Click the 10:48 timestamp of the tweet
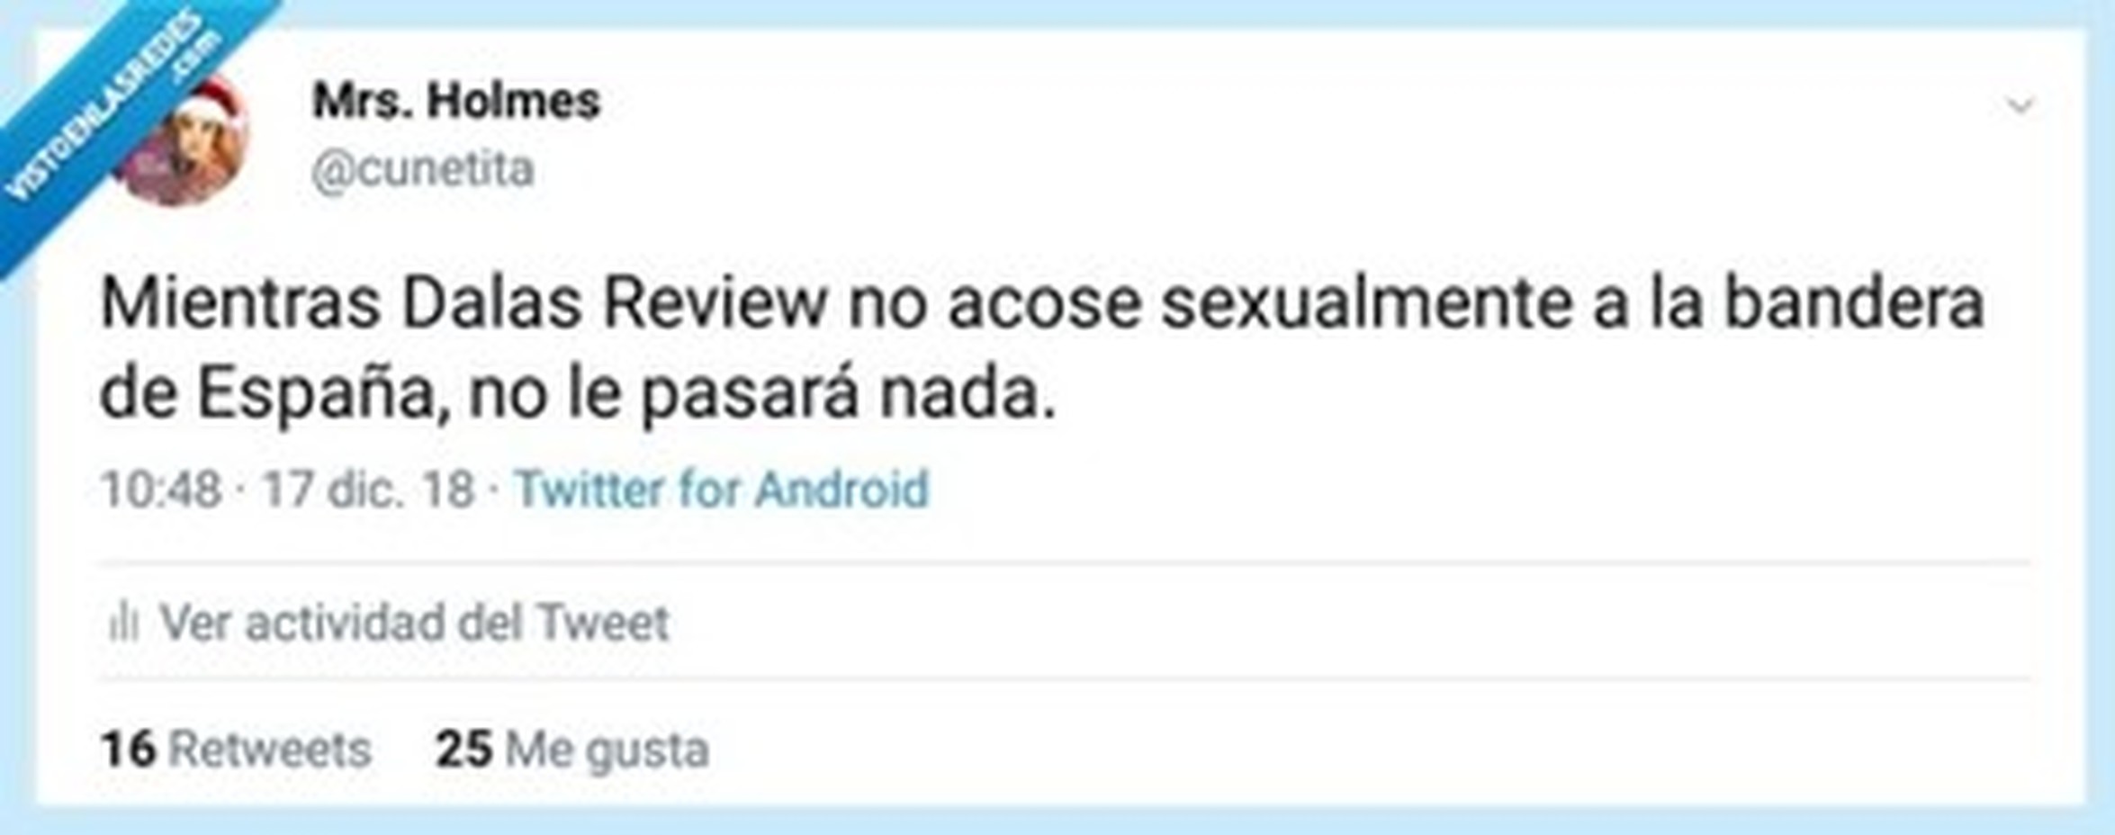The width and height of the screenshot is (2115, 835). click(161, 489)
